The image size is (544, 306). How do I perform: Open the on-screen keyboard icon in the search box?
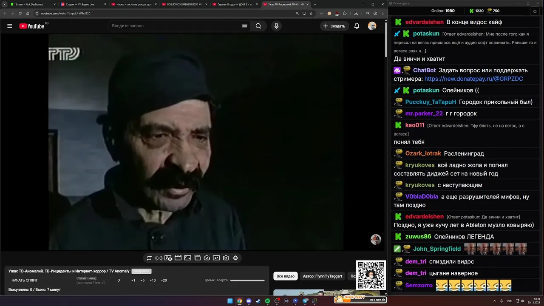[x=245, y=26]
